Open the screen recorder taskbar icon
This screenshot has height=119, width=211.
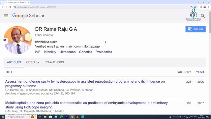(83, 117)
